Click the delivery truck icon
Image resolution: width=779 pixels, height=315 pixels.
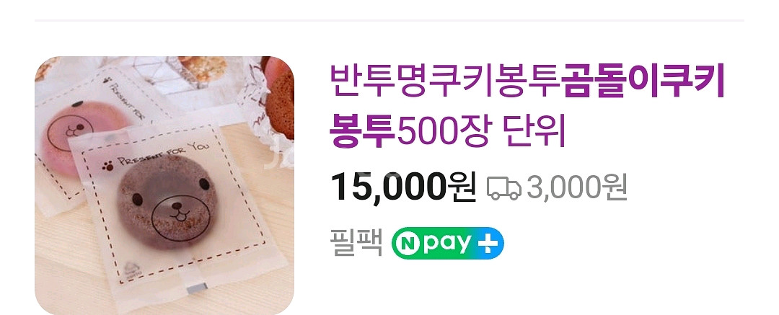pyautogui.click(x=503, y=188)
